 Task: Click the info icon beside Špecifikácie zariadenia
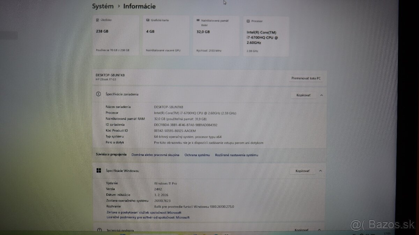[x=99, y=94]
